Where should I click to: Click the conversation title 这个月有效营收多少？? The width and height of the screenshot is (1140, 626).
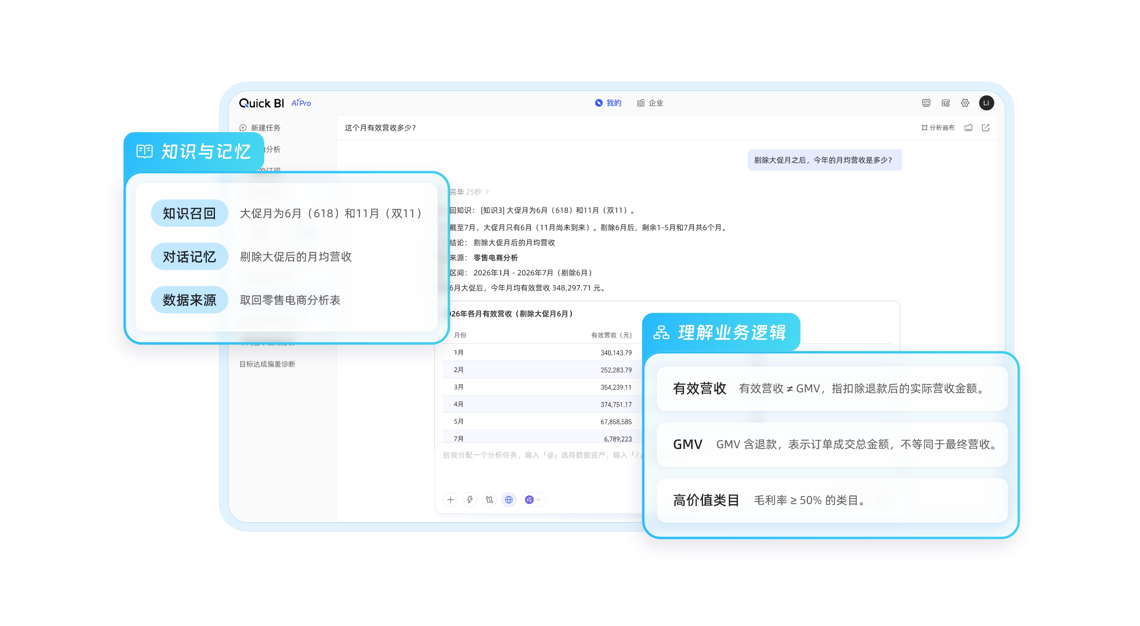(380, 128)
